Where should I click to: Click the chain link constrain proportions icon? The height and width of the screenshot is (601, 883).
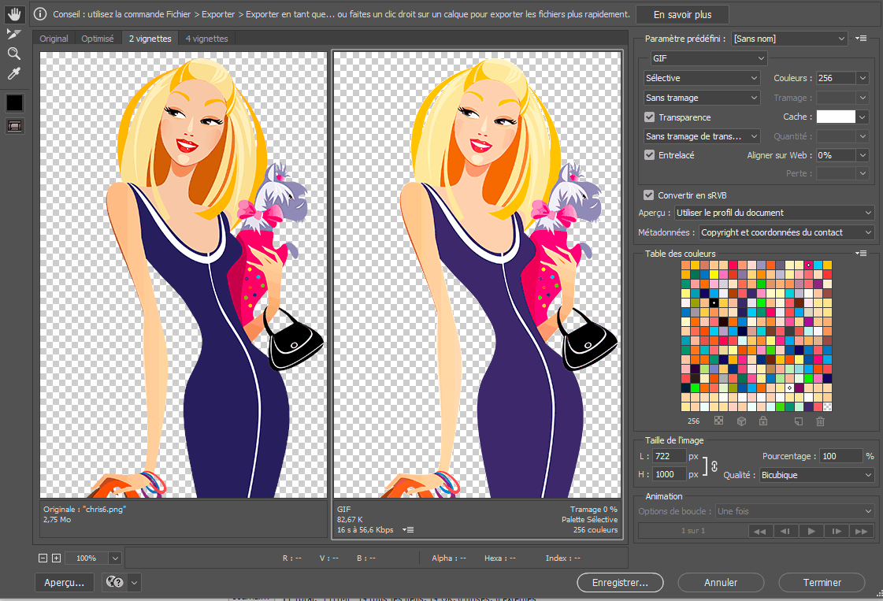click(x=714, y=466)
